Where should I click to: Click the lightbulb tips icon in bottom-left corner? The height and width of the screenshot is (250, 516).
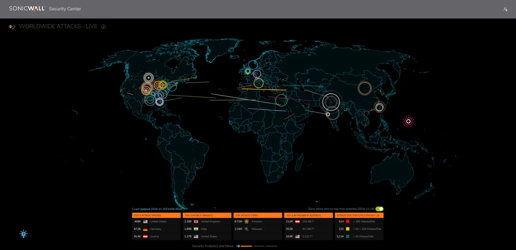tap(23, 234)
